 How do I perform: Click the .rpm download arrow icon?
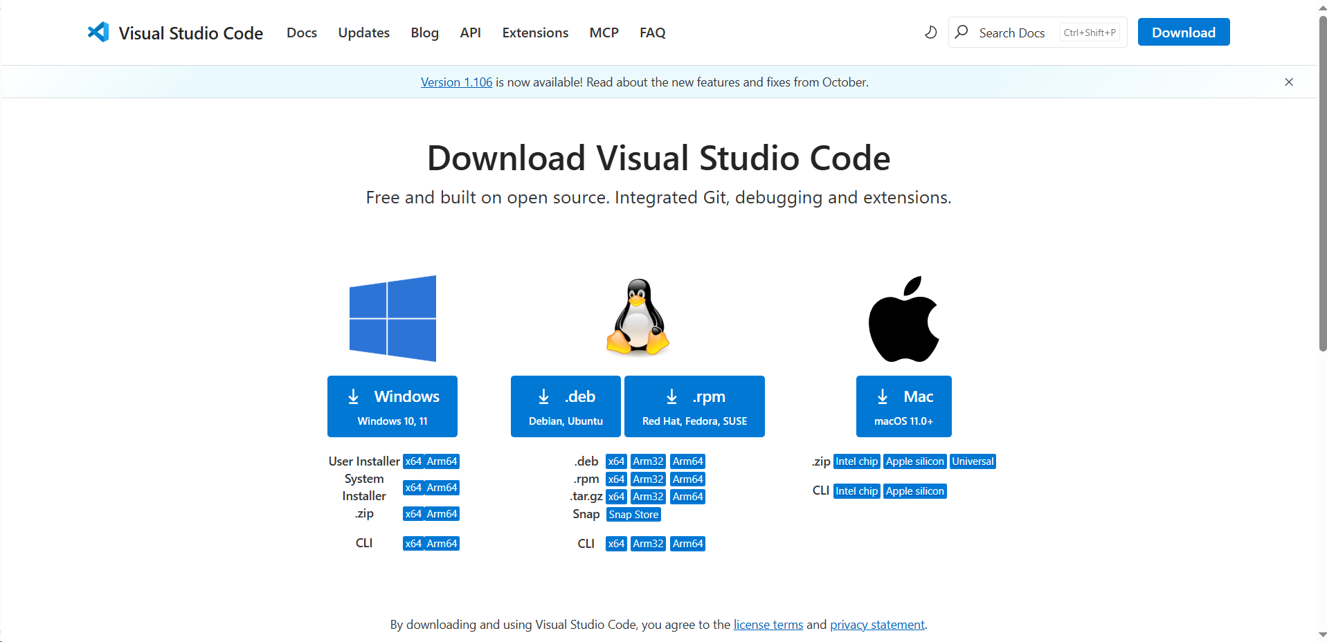[x=671, y=396]
